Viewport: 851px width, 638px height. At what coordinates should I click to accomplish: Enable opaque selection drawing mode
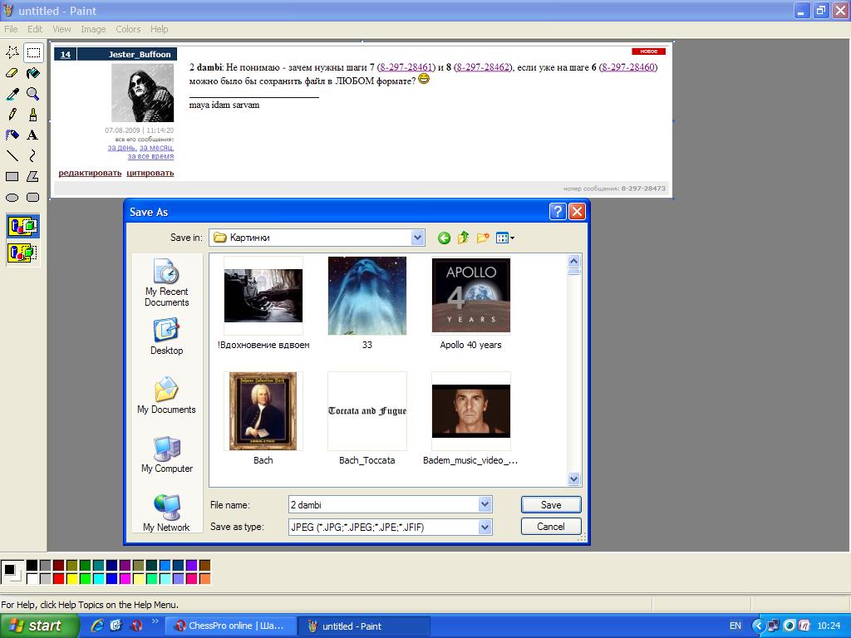[x=22, y=226]
